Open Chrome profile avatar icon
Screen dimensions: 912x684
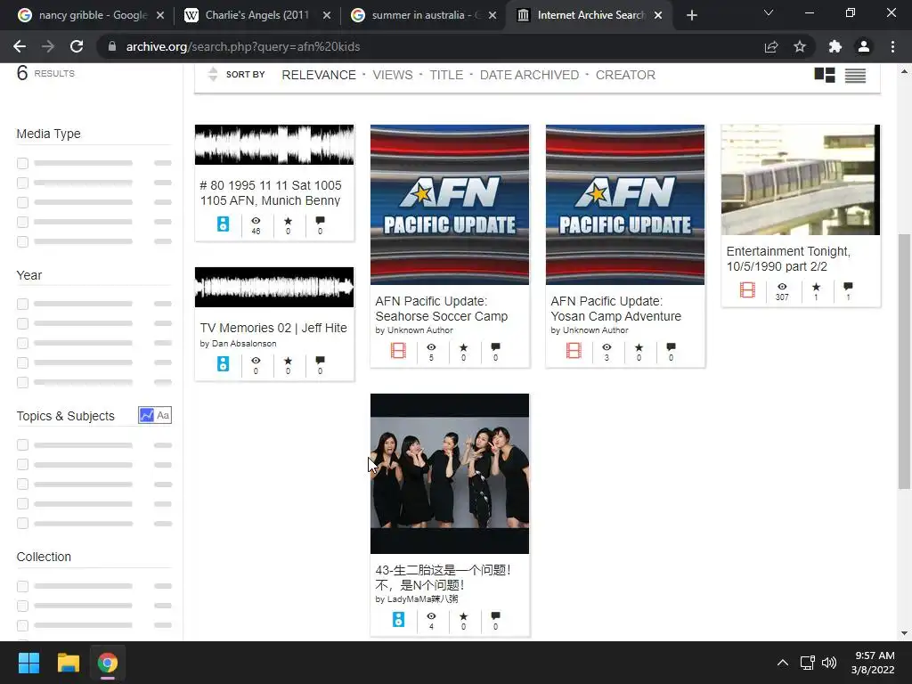(864, 46)
